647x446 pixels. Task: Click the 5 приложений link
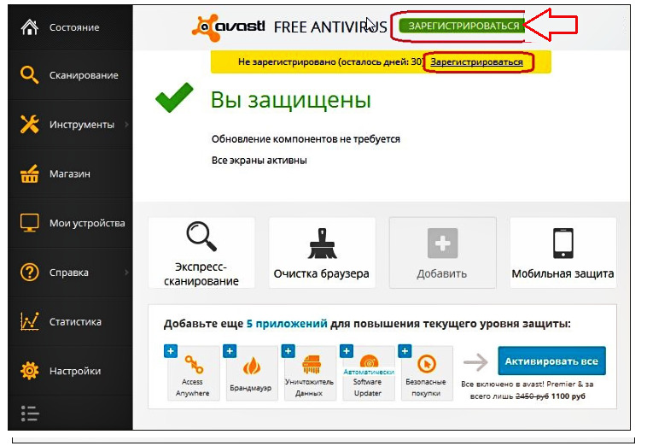coord(287,324)
